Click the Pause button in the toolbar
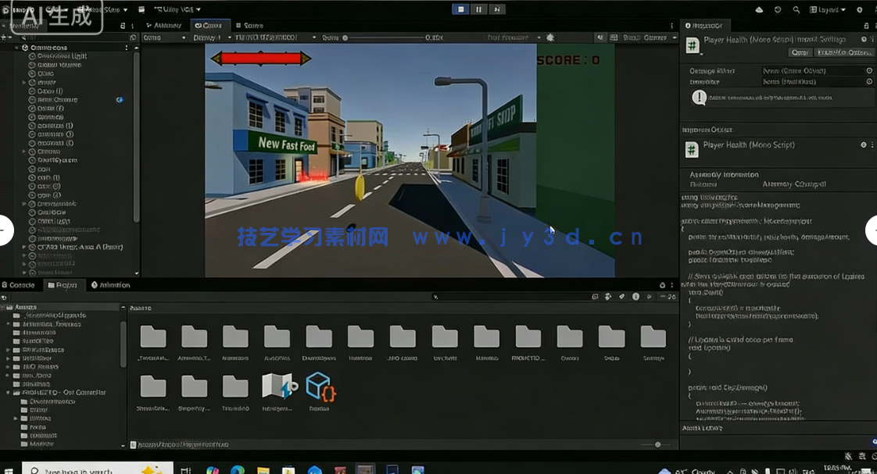Screen dimensions: 877x474 click(x=478, y=9)
